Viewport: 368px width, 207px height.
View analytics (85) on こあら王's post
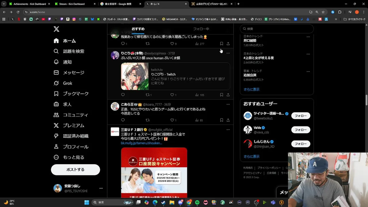(199, 120)
